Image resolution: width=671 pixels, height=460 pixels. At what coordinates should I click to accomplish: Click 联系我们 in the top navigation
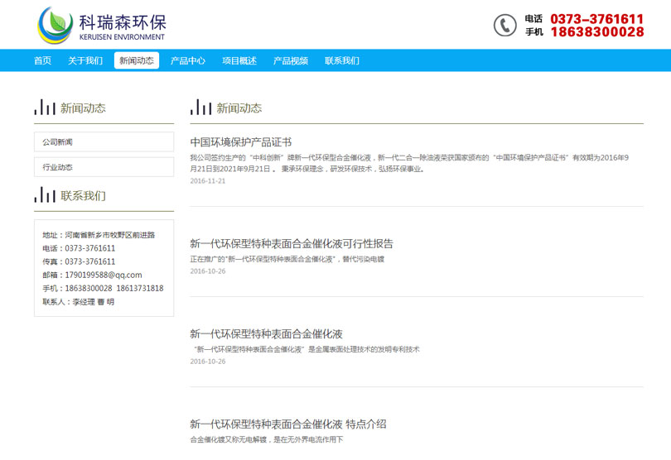point(342,60)
